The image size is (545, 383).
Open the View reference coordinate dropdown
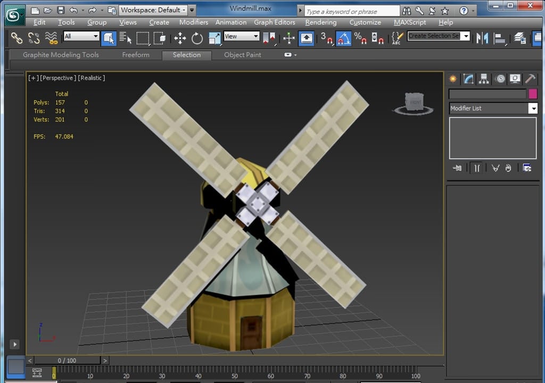pos(241,36)
